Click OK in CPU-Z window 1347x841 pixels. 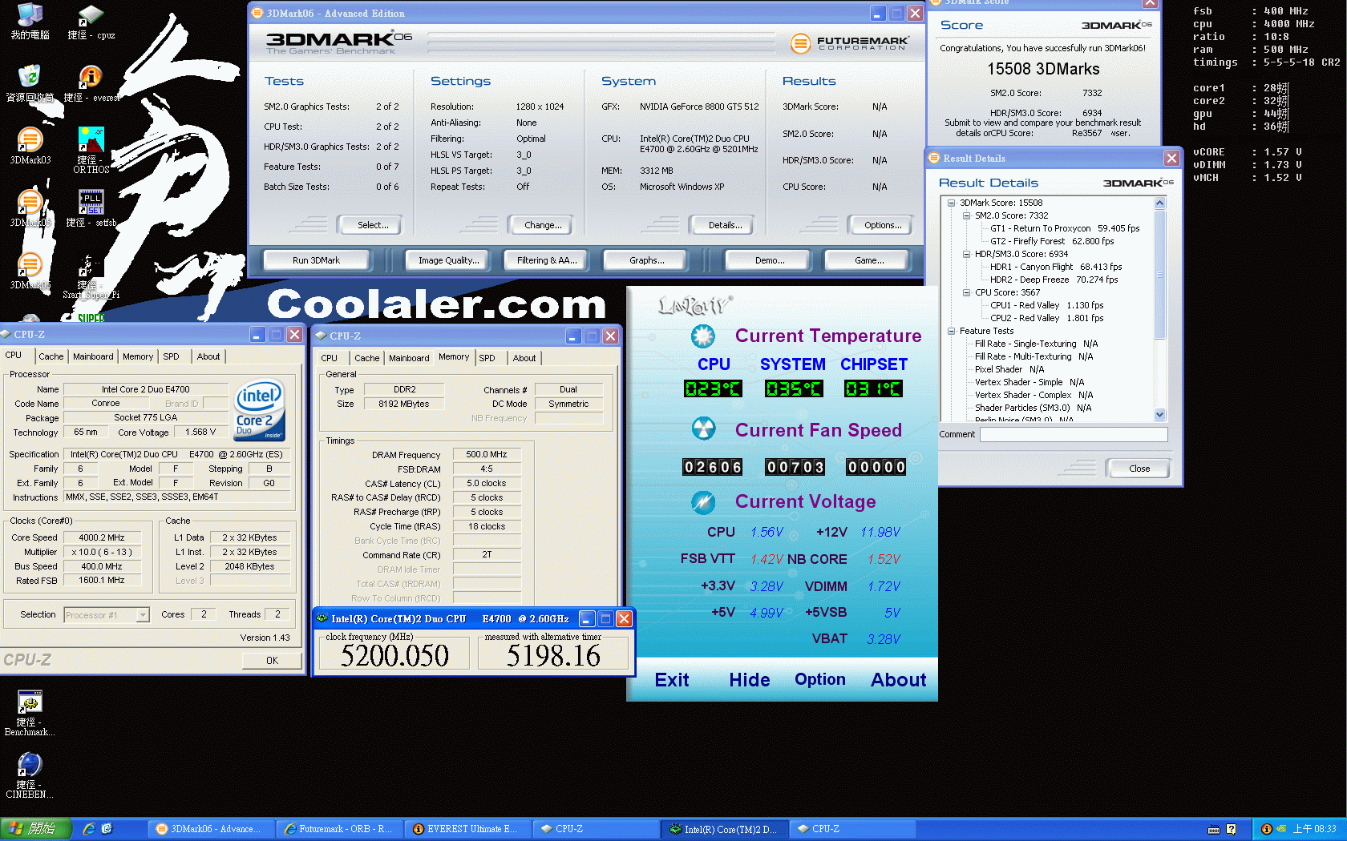point(272,661)
